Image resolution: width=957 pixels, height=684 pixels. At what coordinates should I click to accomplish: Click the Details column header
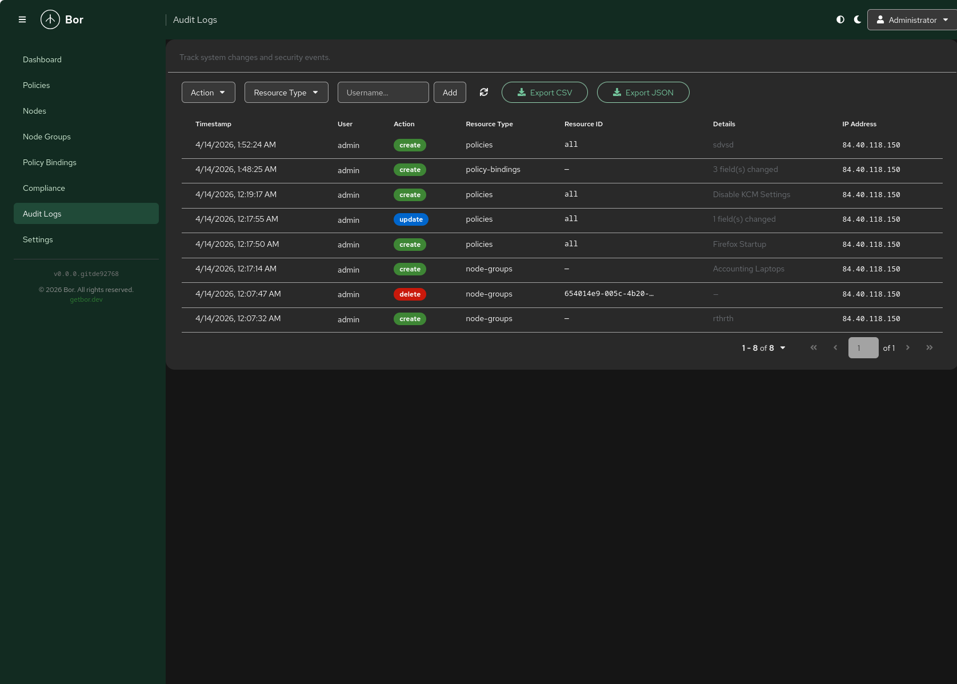724,124
